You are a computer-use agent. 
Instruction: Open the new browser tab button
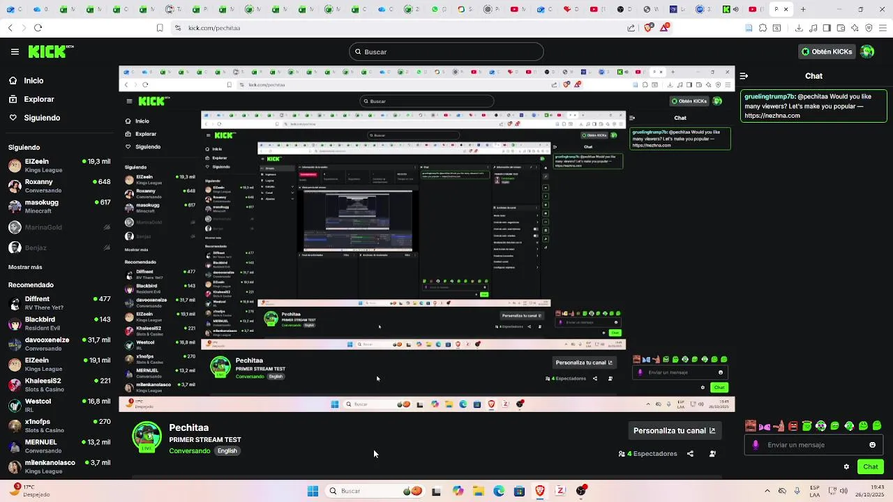803,9
